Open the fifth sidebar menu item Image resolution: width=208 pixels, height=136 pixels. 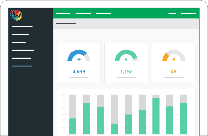(21, 58)
